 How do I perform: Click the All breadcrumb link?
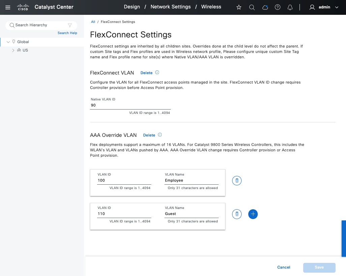pyautogui.click(x=93, y=22)
